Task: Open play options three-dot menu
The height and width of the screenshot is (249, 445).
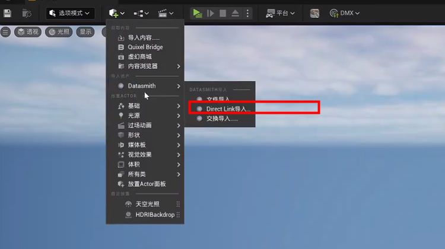Action: 247,12
